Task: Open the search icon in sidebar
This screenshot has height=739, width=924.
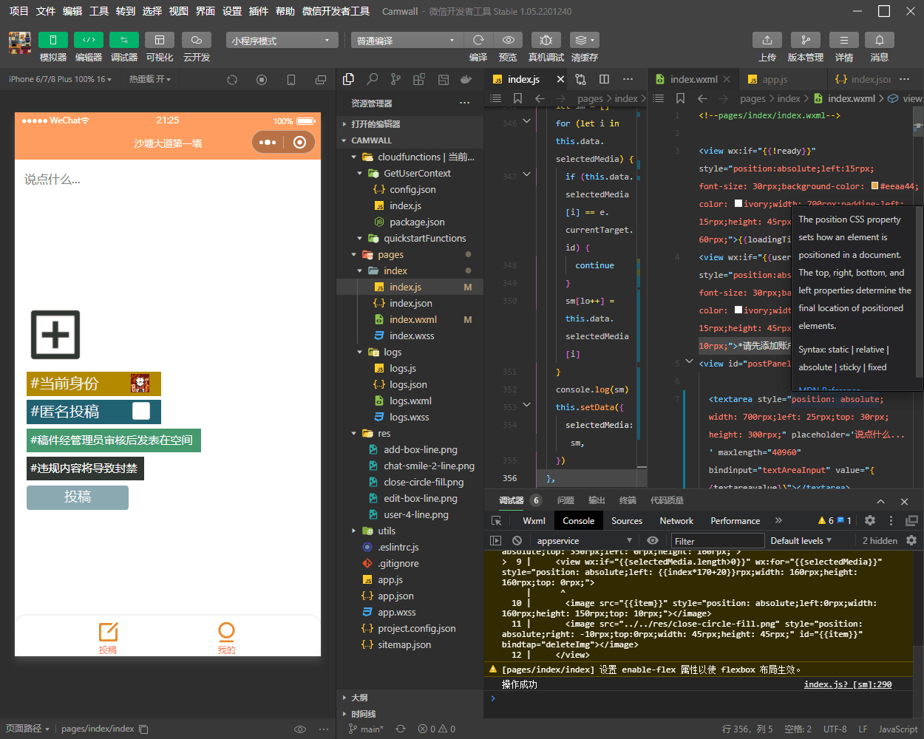Action: tap(373, 79)
